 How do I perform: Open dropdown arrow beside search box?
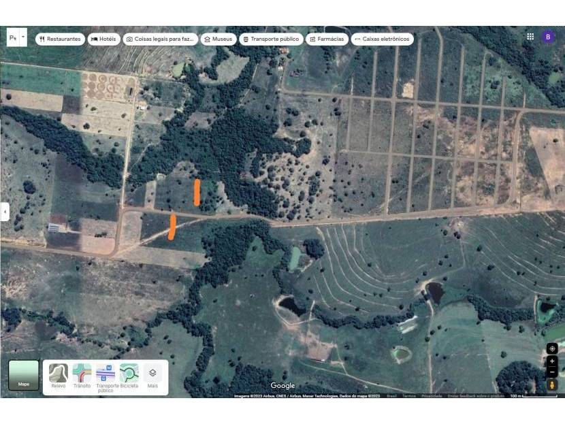coord(24,37)
